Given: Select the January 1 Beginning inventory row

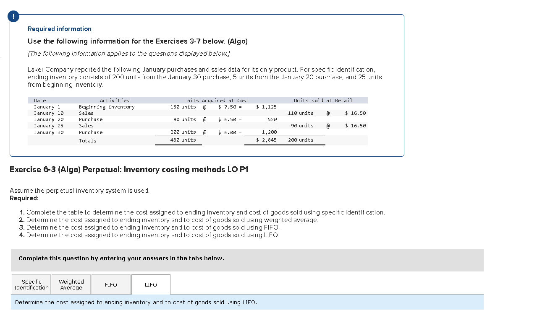Looking at the screenshot, I should [x=126, y=107].
